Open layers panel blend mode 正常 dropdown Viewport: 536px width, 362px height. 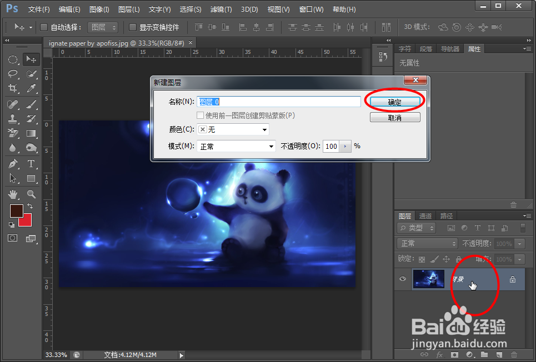(x=427, y=243)
